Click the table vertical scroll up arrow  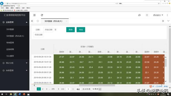click(166, 57)
